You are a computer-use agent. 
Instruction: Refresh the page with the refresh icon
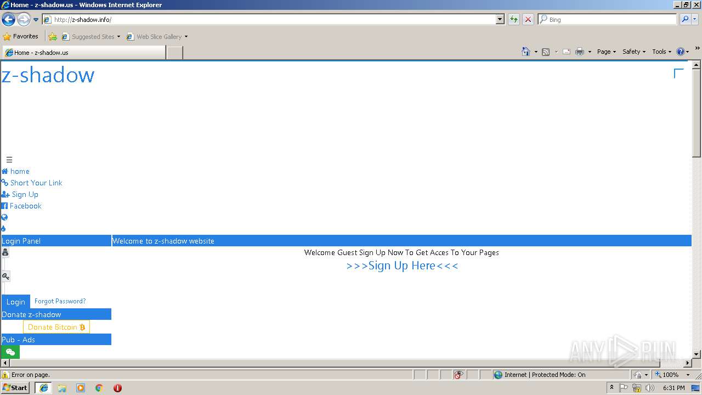513,19
